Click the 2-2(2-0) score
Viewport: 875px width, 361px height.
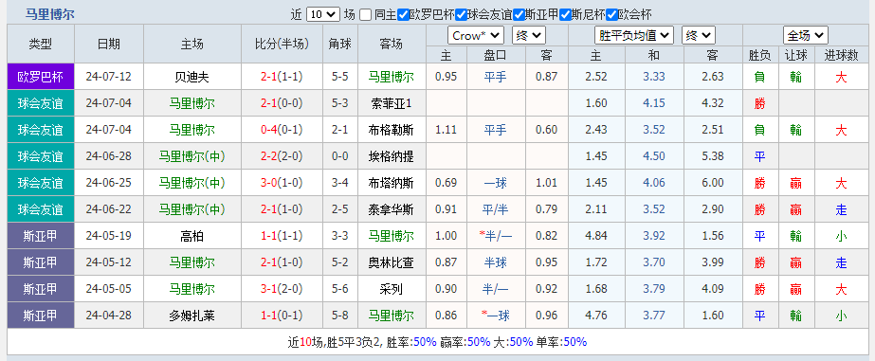[282, 156]
